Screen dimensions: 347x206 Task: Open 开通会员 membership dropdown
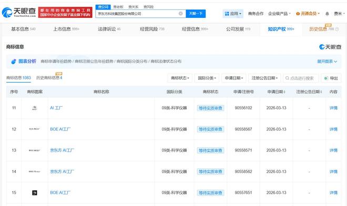coord(308,14)
